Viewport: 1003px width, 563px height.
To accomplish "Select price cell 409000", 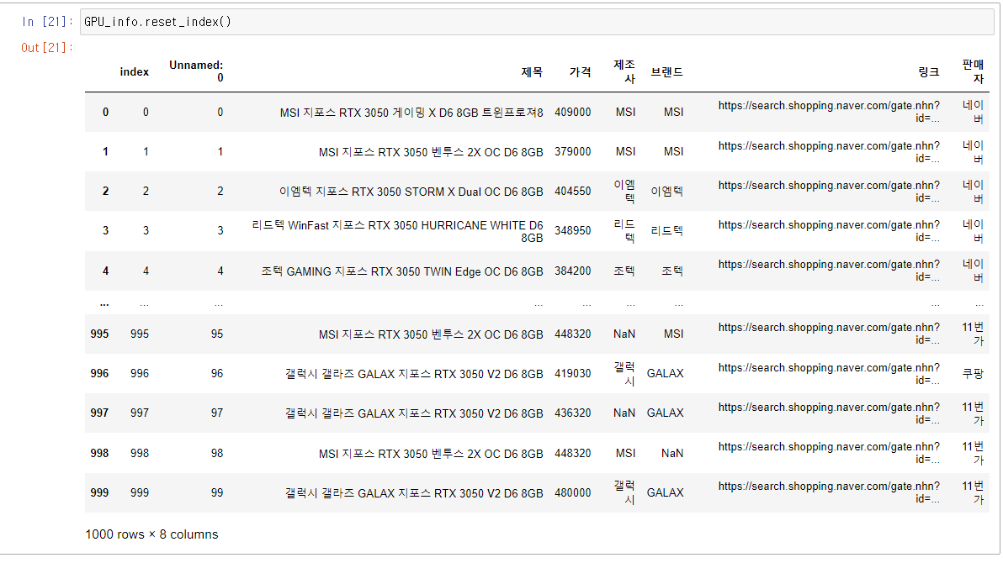I will pyautogui.click(x=572, y=113).
